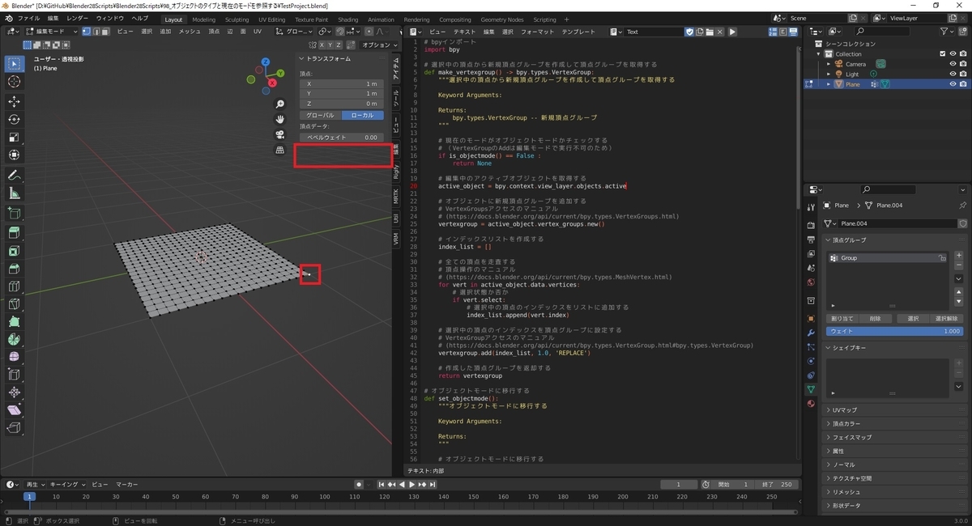Screen dimensions: 972x526
Task: Adjust the ウェイト weight slider
Action: [894, 331]
